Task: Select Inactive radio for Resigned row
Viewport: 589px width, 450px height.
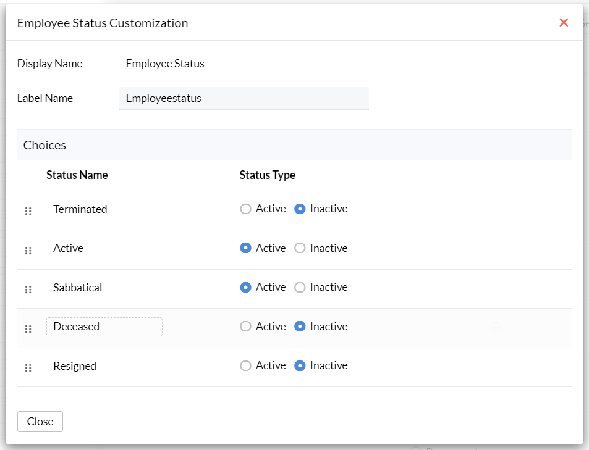Action: pos(300,366)
